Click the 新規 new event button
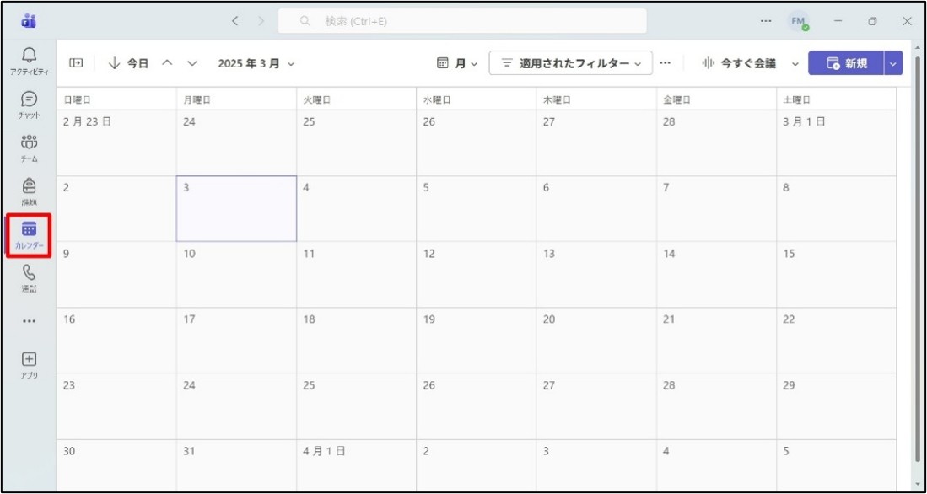The height and width of the screenshot is (494, 927). pos(846,63)
